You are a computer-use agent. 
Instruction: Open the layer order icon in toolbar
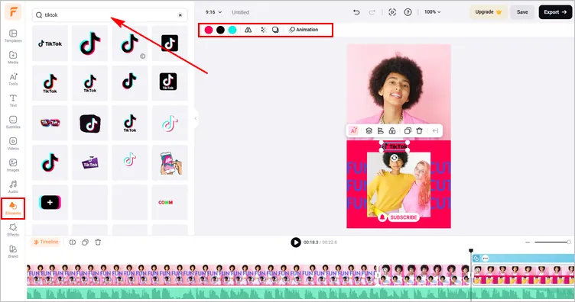[x=275, y=30]
